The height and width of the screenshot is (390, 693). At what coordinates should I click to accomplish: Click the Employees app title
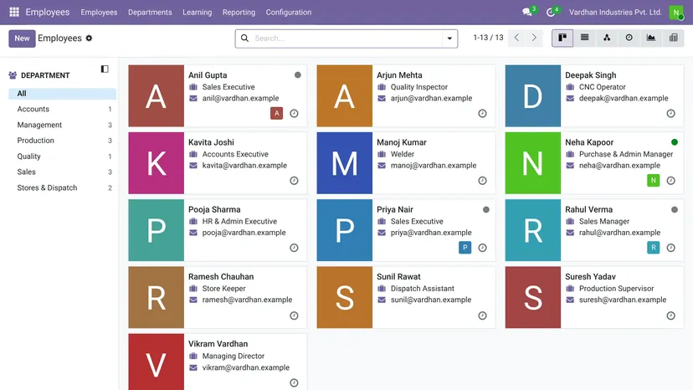(x=48, y=12)
